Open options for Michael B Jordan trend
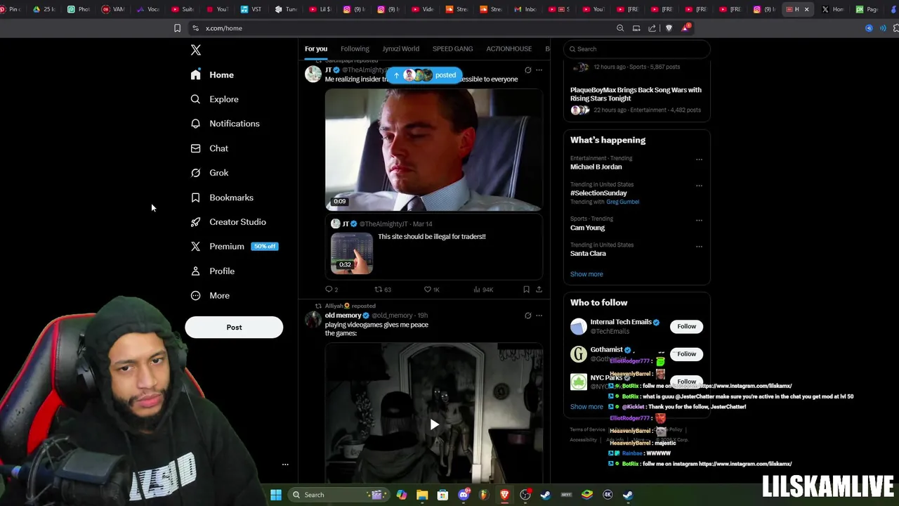This screenshot has width=899, height=506. 699,160
